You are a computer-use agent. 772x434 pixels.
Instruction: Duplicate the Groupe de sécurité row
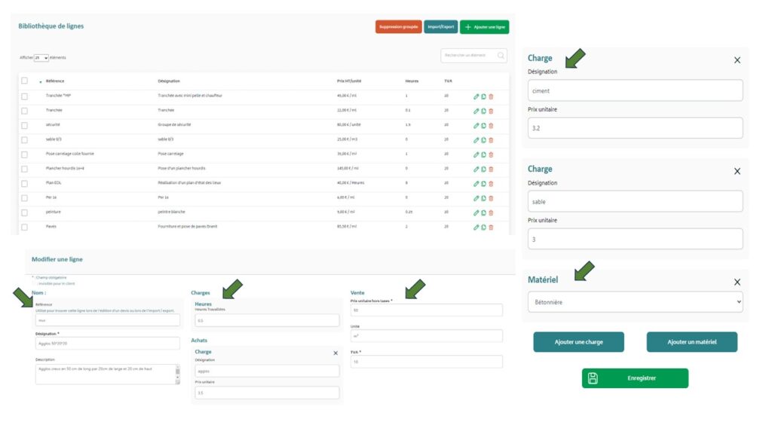click(483, 126)
